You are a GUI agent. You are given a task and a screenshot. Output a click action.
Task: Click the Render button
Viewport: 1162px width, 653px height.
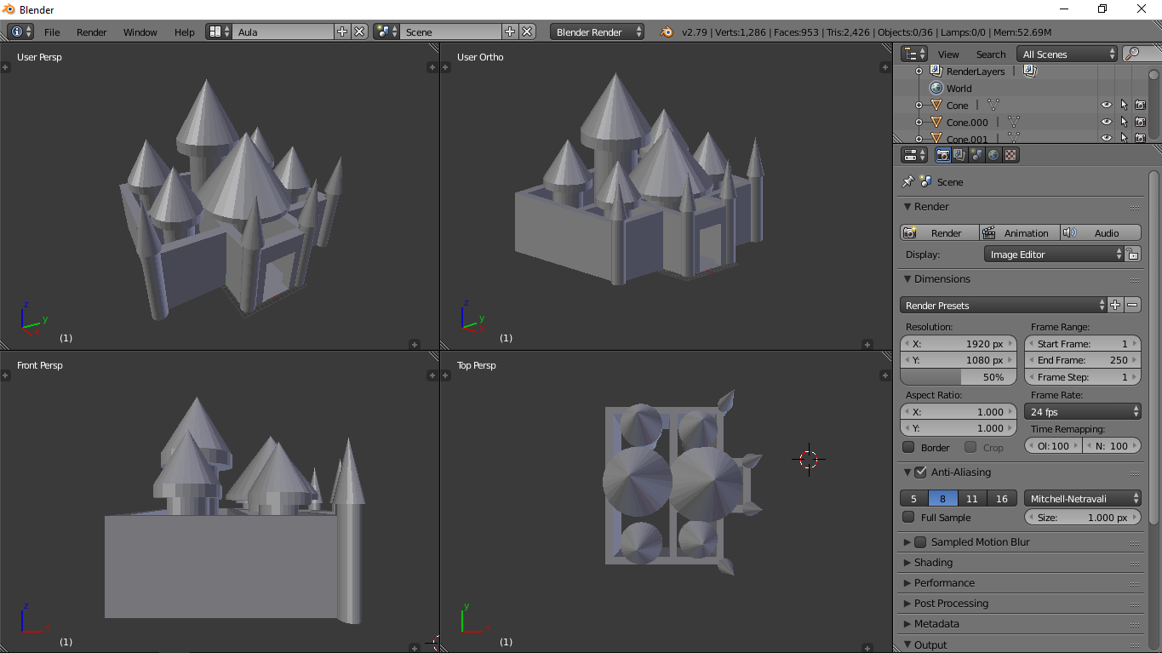click(x=940, y=233)
